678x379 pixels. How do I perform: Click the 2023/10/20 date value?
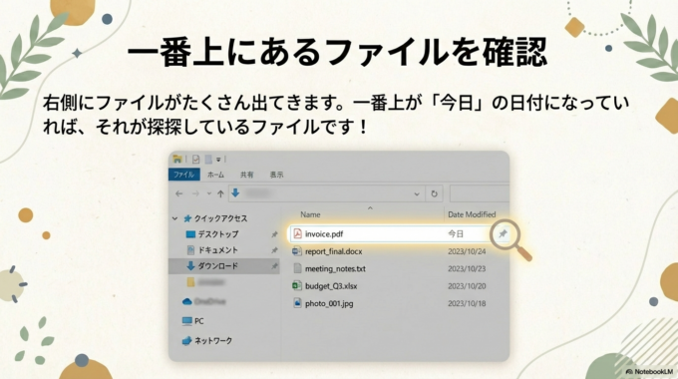(467, 286)
